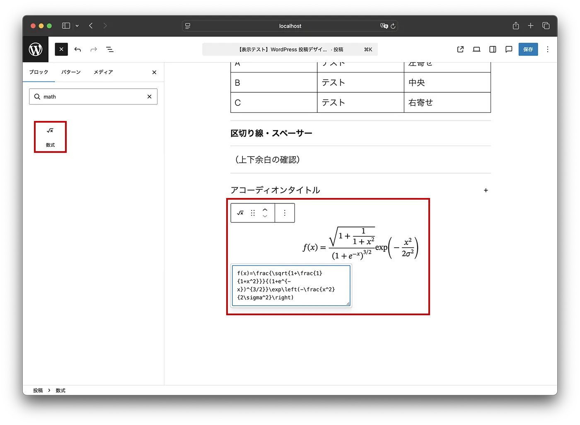Click the 投稿 breadcrumb link

(x=38, y=390)
